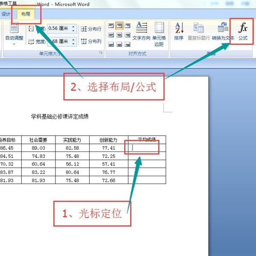Select align top right icon
The height and width of the screenshot is (256, 256).
pyautogui.click(x=127, y=26)
